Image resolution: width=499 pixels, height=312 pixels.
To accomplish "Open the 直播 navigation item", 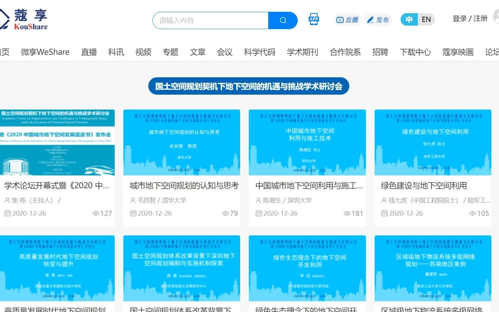I will tap(89, 52).
